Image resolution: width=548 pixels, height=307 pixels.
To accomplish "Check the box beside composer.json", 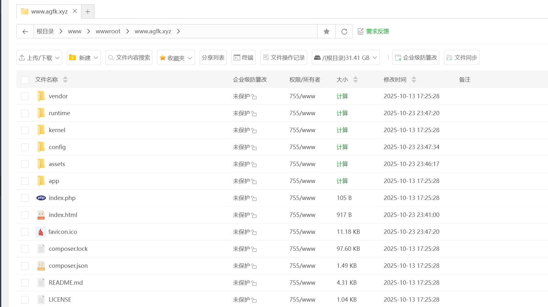I will (x=25, y=266).
